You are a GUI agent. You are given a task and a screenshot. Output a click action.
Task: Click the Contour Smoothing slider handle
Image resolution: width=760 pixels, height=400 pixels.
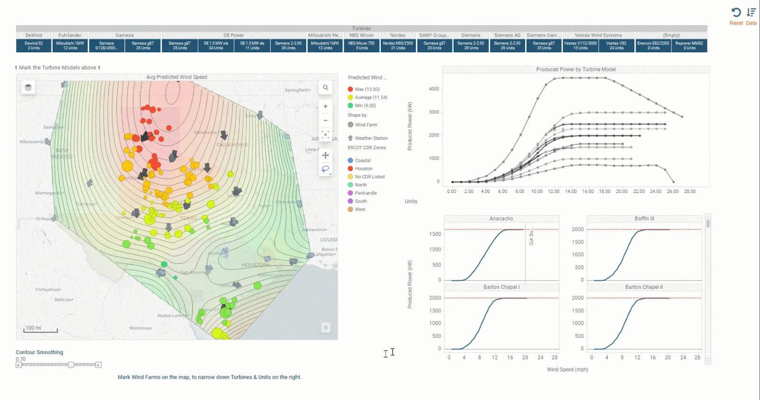[x=71, y=365]
